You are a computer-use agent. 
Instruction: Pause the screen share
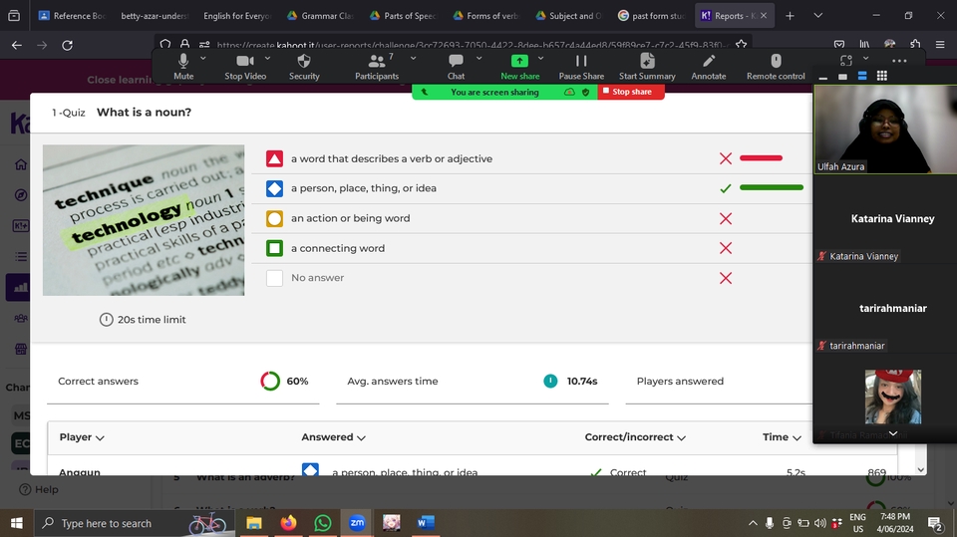(x=581, y=67)
